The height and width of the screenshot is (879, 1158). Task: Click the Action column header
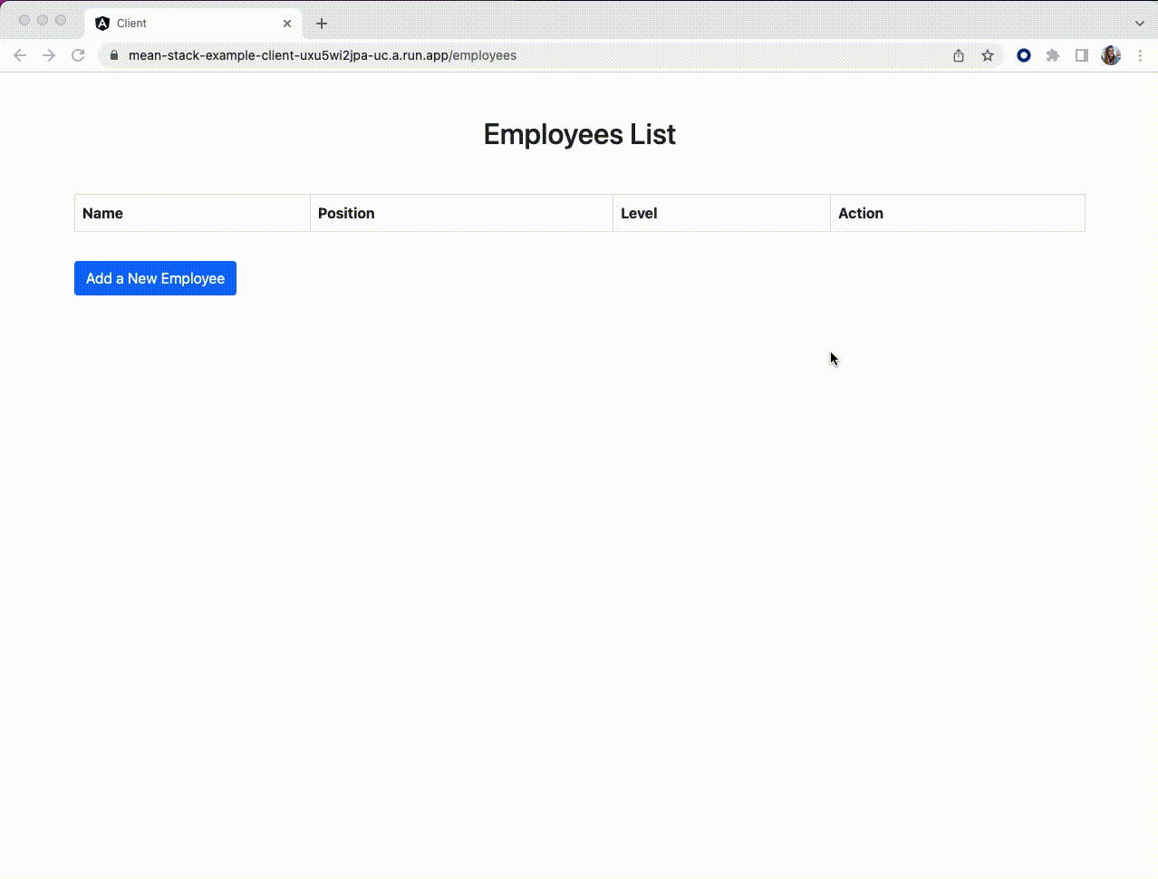860,214
